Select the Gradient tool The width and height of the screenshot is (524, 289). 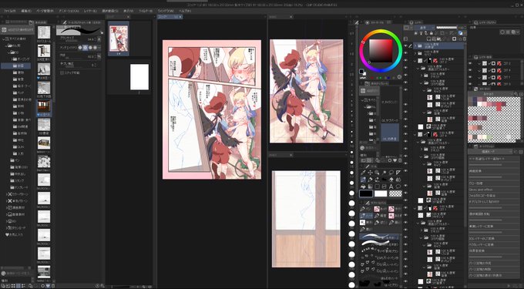[371, 187]
